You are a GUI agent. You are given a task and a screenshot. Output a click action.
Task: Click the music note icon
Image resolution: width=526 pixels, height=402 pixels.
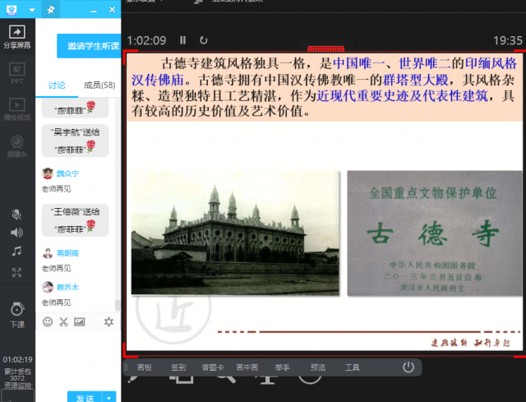16,252
